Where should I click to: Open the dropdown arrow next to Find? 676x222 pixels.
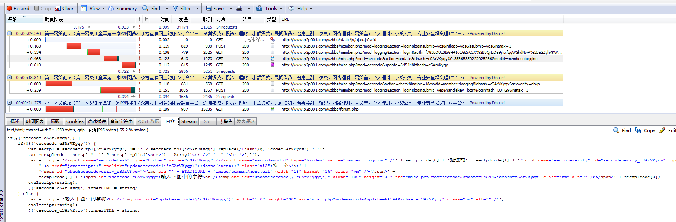coord(167,8)
